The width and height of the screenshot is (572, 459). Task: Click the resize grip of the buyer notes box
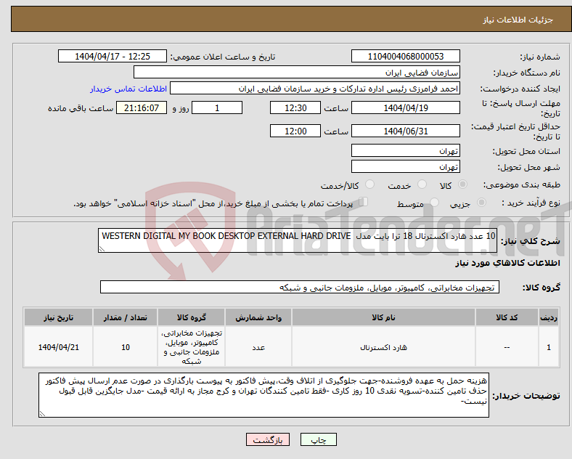[42, 414]
